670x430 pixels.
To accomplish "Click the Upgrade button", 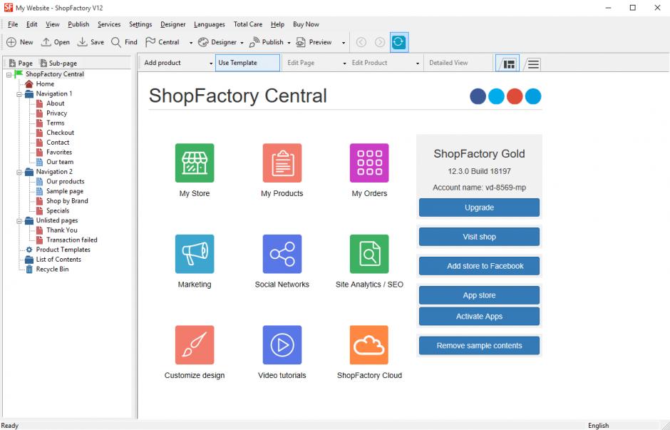I will (479, 208).
